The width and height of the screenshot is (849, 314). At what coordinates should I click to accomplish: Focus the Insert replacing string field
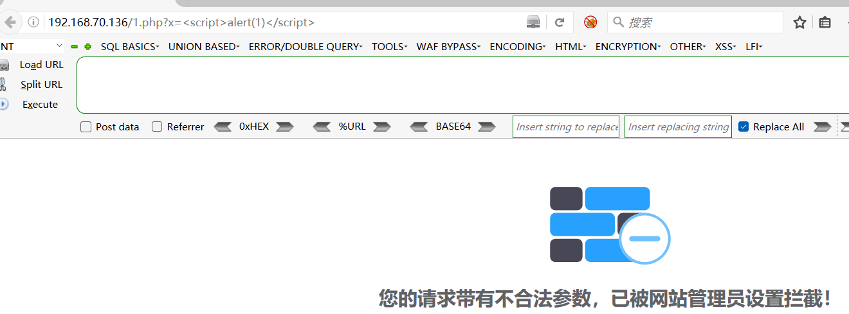678,126
